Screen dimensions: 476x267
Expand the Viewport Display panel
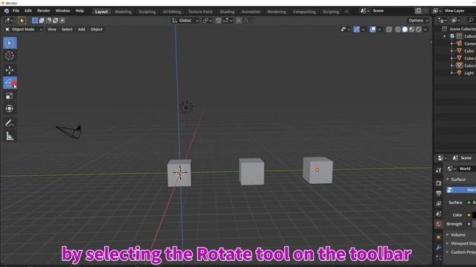448,243
